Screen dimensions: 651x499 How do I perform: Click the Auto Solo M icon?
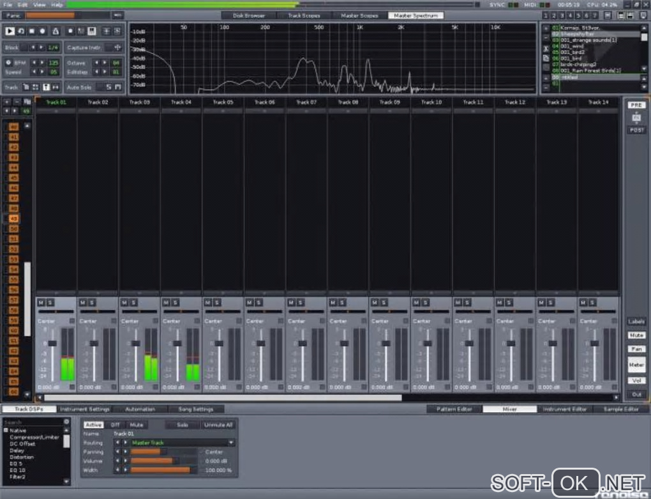(x=118, y=88)
